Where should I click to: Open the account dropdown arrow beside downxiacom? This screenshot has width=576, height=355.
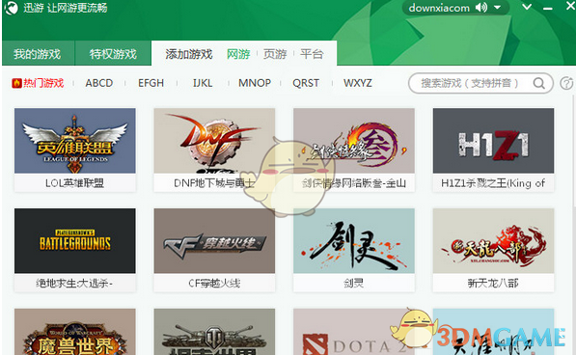498,8
